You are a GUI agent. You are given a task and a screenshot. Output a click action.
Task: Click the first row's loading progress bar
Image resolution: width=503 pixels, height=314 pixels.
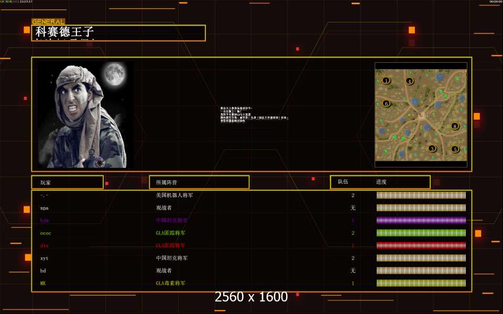(x=421, y=195)
